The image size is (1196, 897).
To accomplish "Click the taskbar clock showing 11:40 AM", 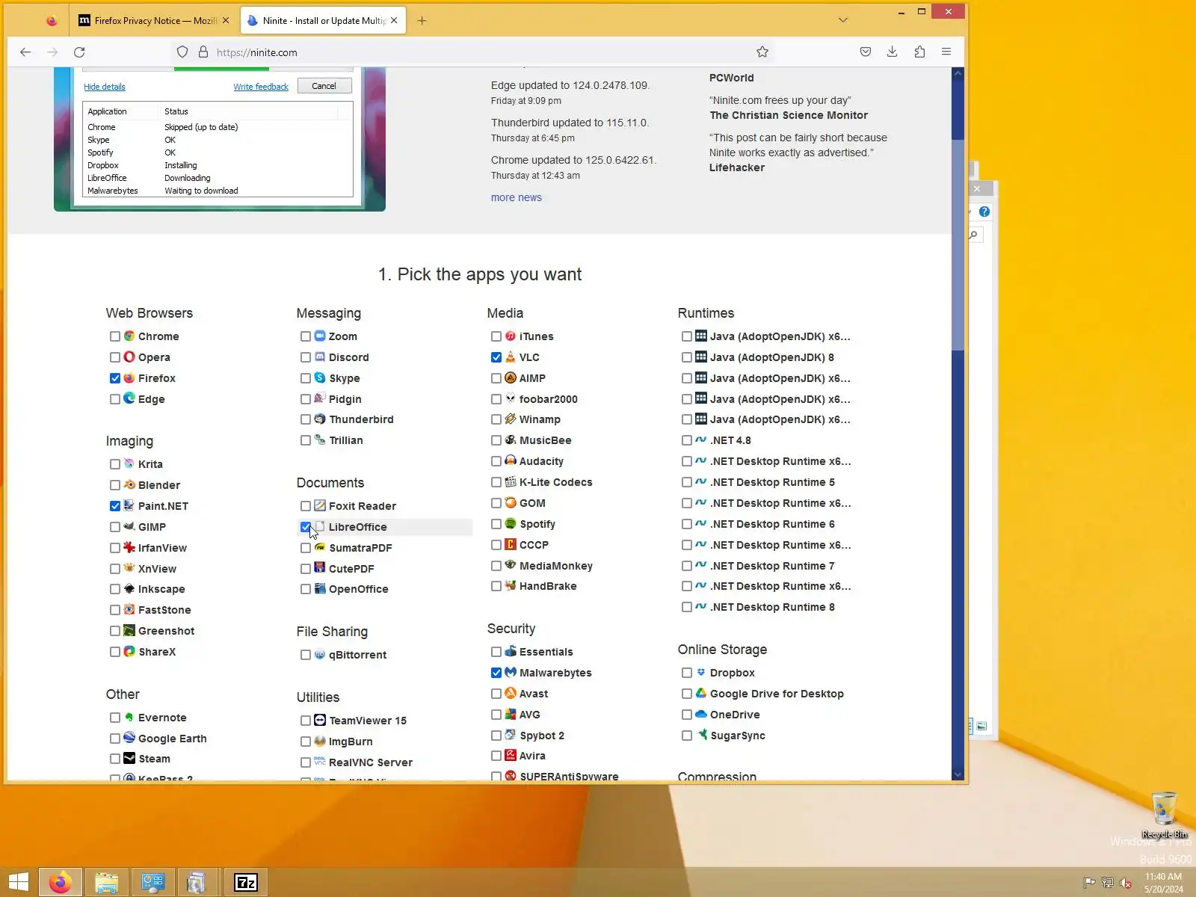I will pyautogui.click(x=1164, y=883).
